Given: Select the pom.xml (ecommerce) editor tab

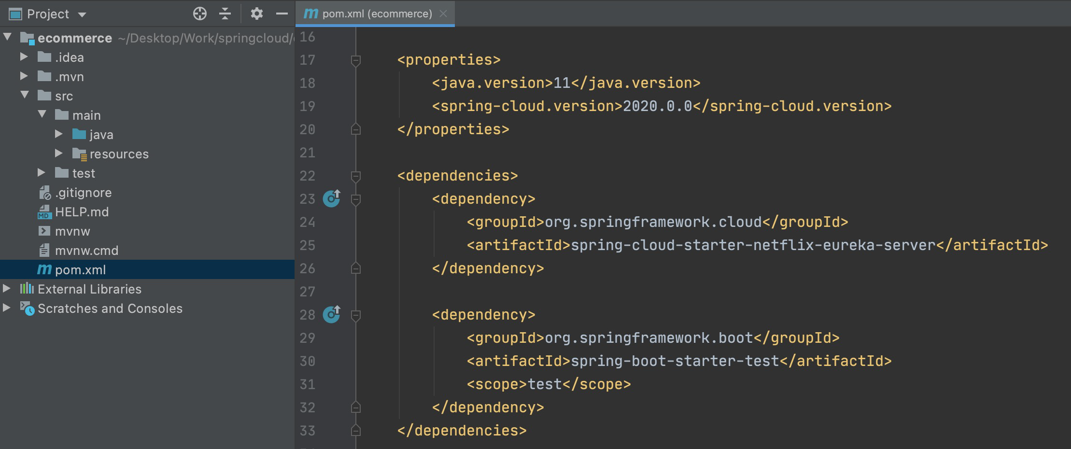Looking at the screenshot, I should pos(375,14).
